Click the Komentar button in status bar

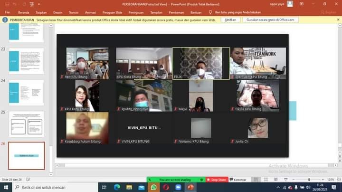239,180
